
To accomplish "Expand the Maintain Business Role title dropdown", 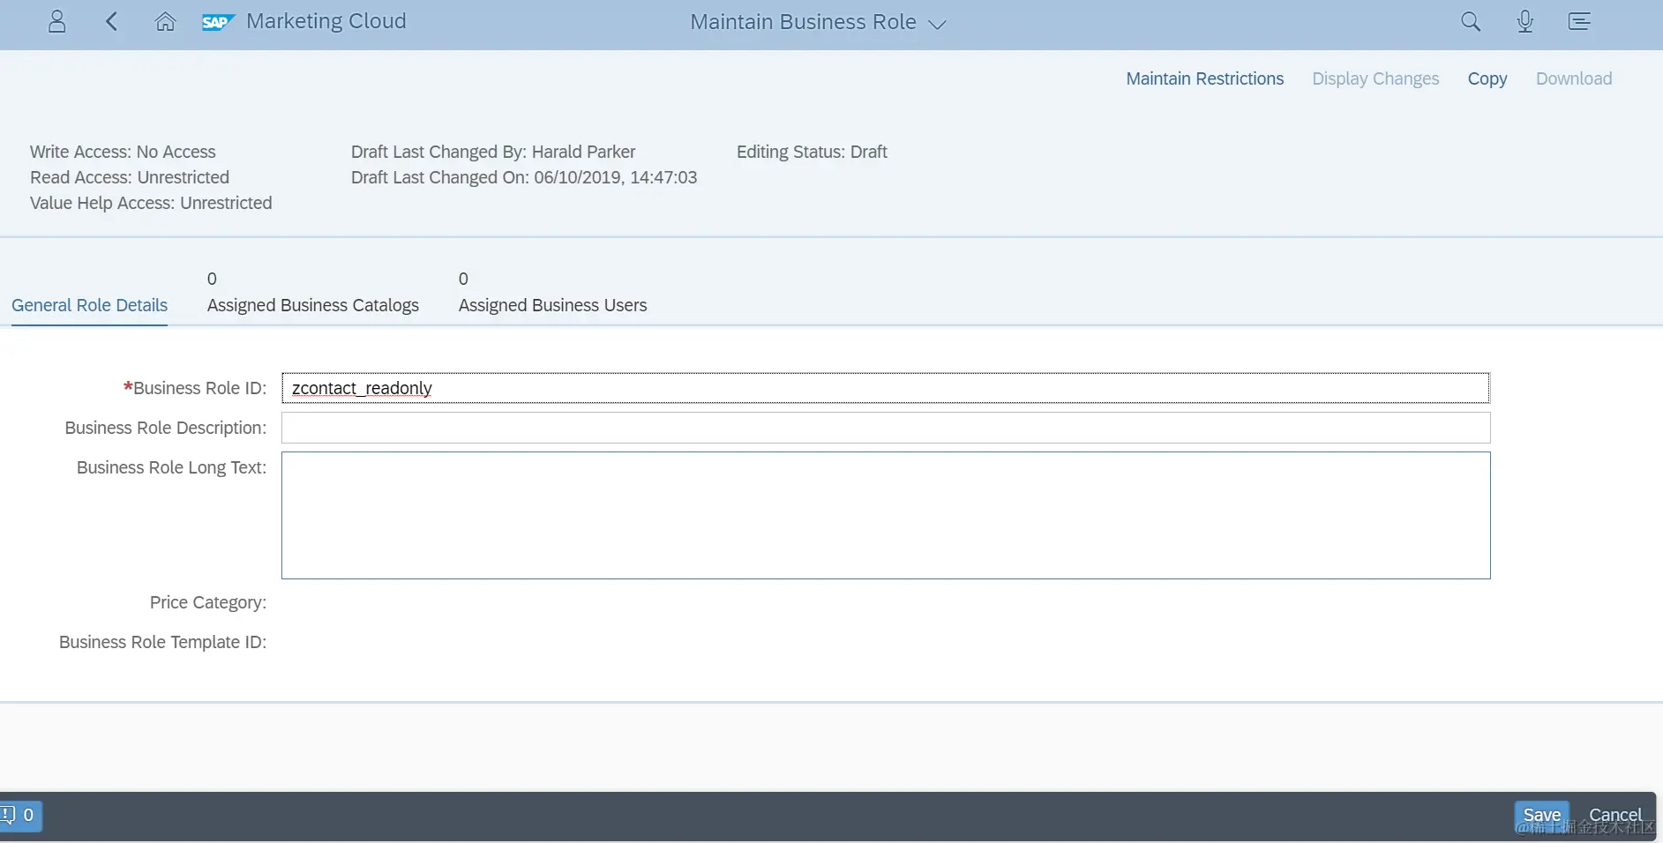I will [x=937, y=24].
